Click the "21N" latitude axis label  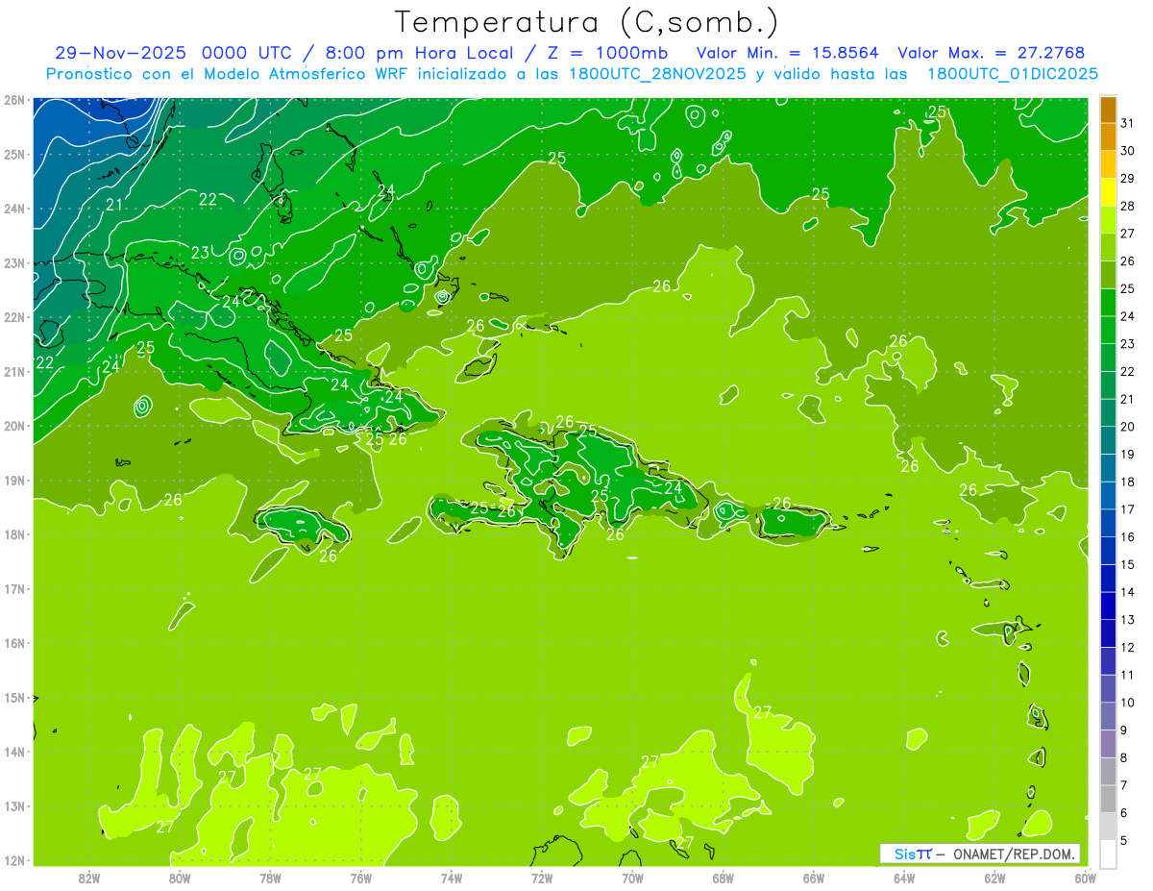pos(14,372)
